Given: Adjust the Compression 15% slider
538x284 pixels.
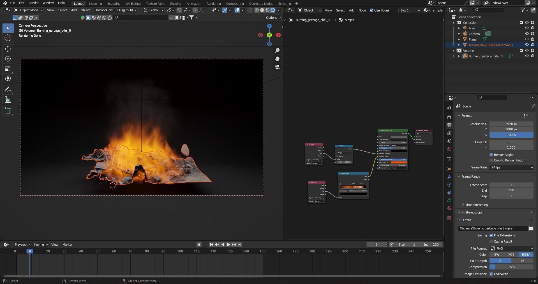Looking at the screenshot, I should (x=511, y=267).
